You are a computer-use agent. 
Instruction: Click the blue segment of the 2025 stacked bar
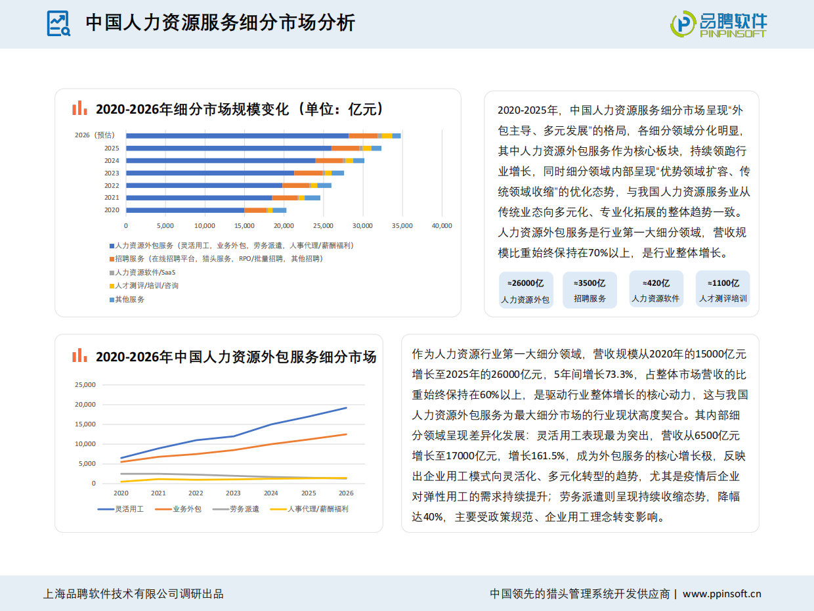tap(228, 148)
